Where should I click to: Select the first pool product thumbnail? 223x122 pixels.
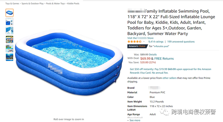[10, 13]
